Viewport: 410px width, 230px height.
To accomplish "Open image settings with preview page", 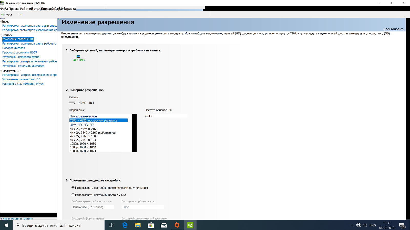I will [x=30, y=75].
